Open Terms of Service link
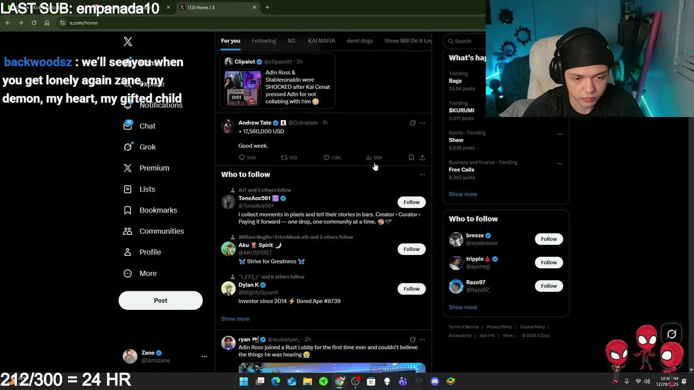The image size is (694, 390). [x=464, y=327]
